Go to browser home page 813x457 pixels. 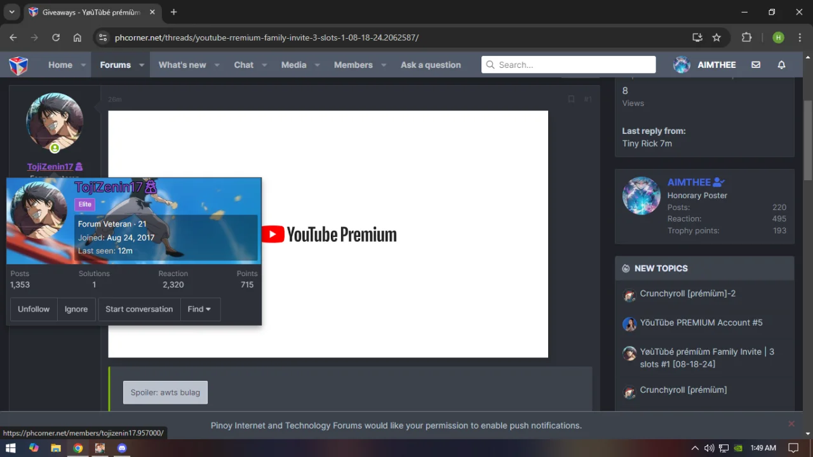77,37
